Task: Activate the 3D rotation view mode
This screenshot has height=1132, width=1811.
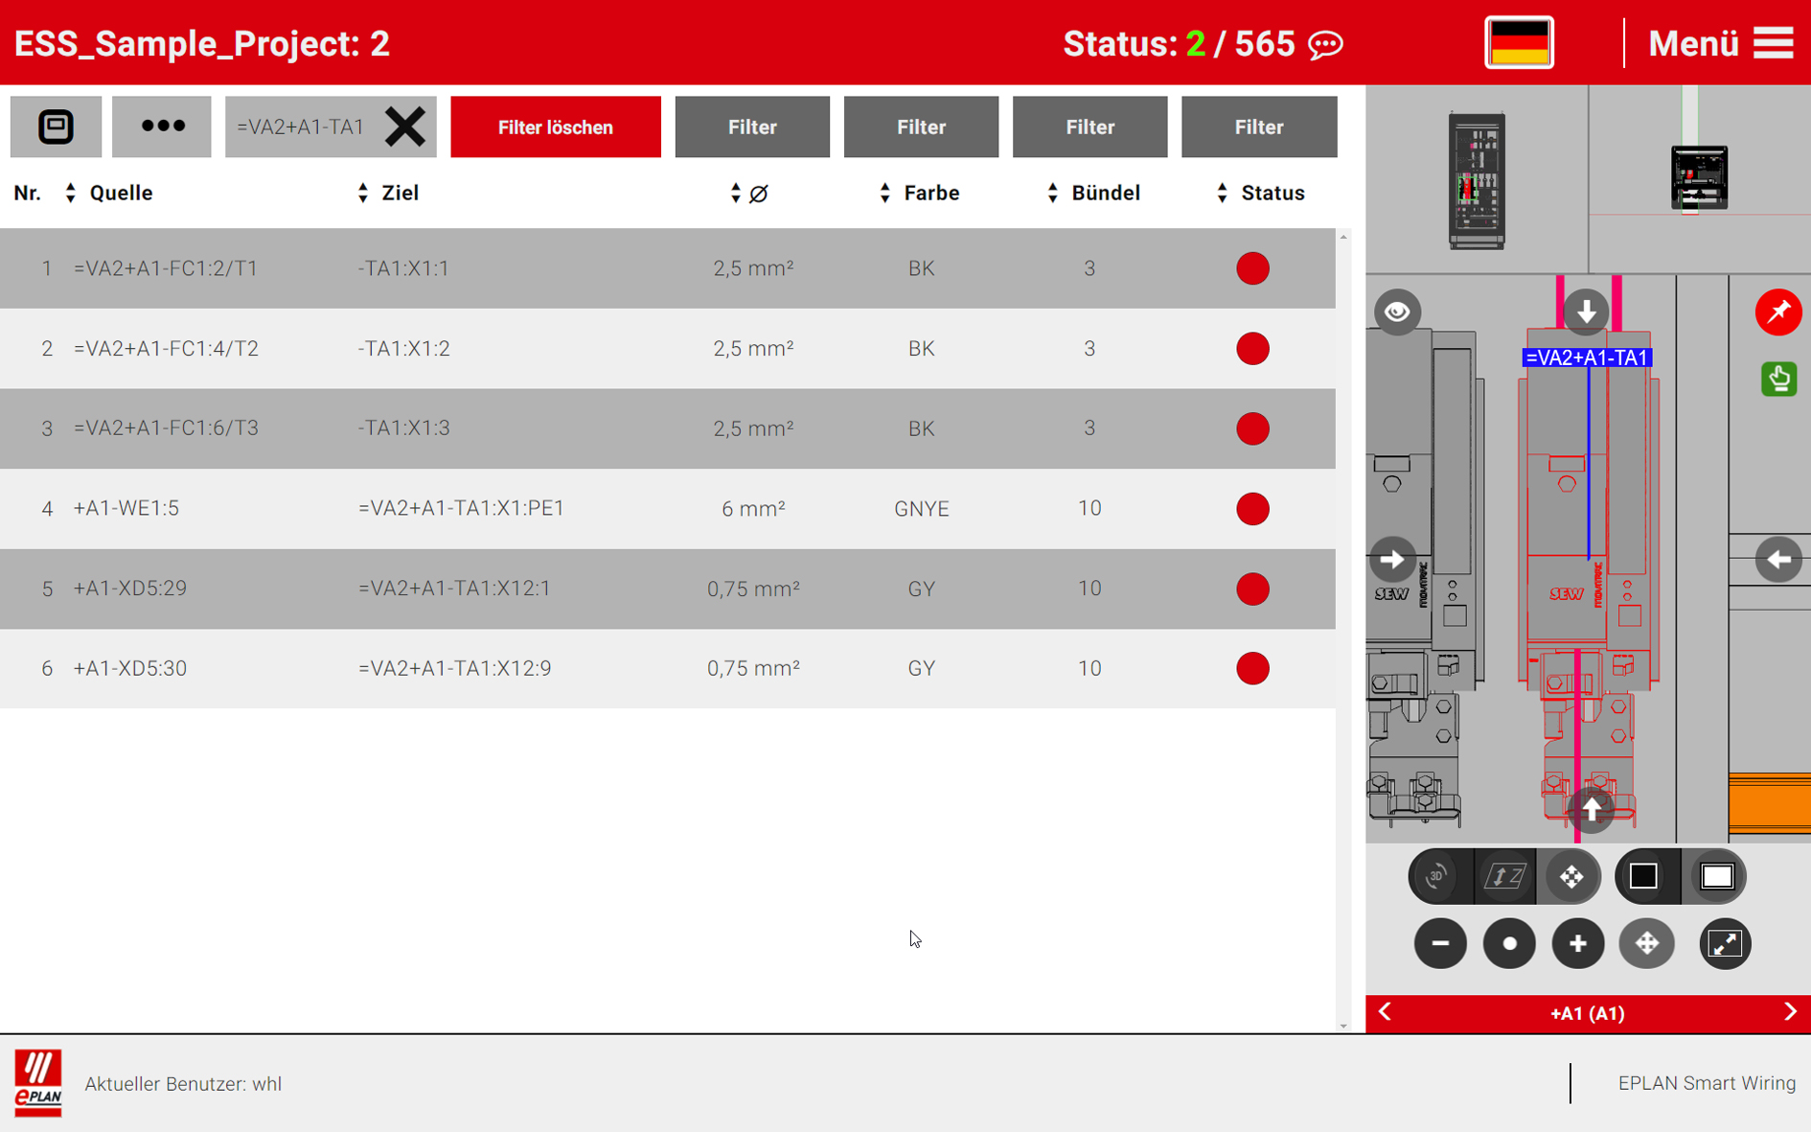Action: (x=1434, y=875)
